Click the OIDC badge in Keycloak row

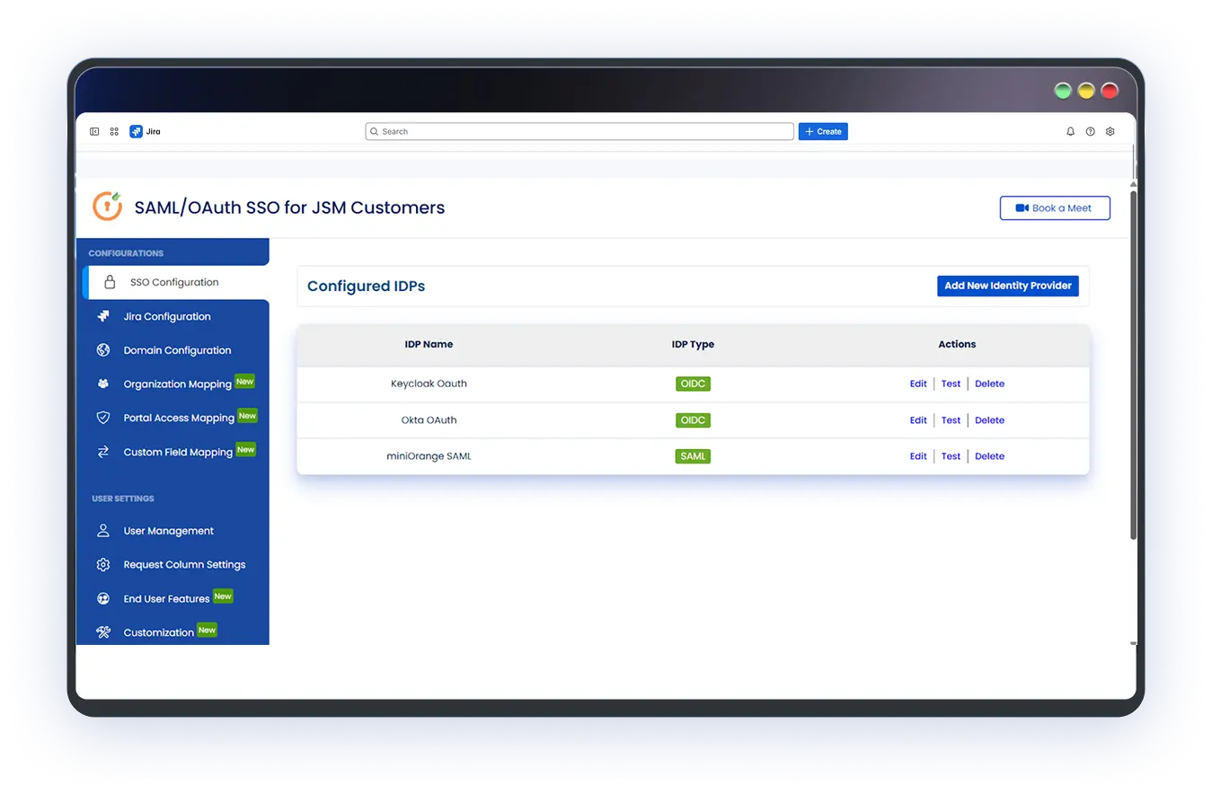tap(693, 384)
